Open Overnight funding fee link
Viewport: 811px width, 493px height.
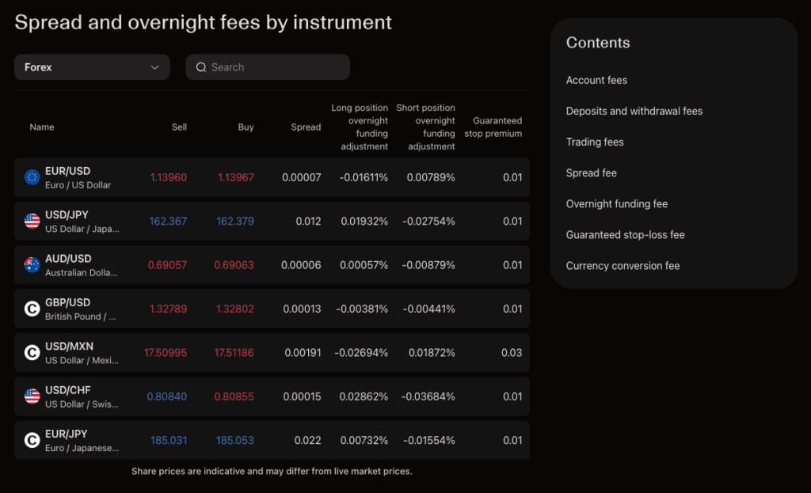point(616,204)
